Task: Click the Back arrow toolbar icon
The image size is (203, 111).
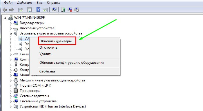Action: (5, 10)
